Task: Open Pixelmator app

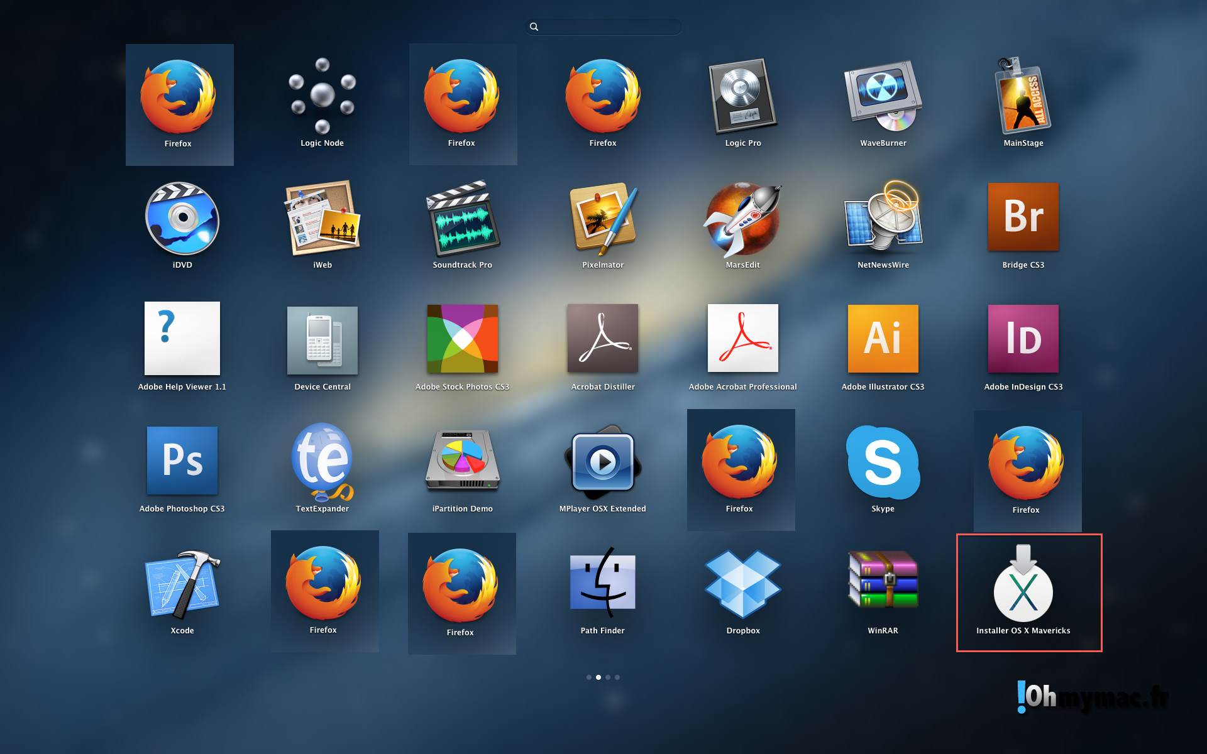Action: (602, 219)
